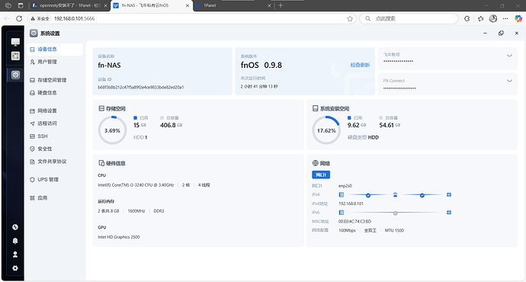Click the globe network icon in dock

tap(15, 227)
